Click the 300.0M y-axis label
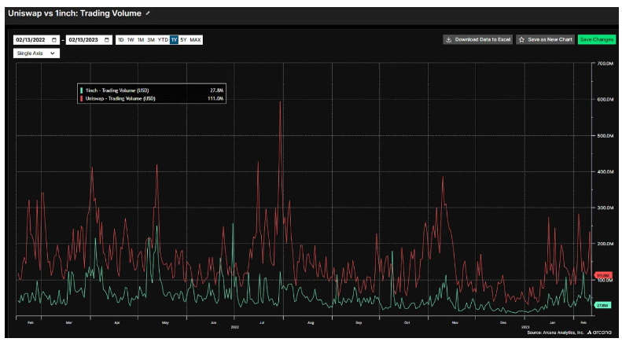This screenshot has height=342, width=622. [x=605, y=208]
